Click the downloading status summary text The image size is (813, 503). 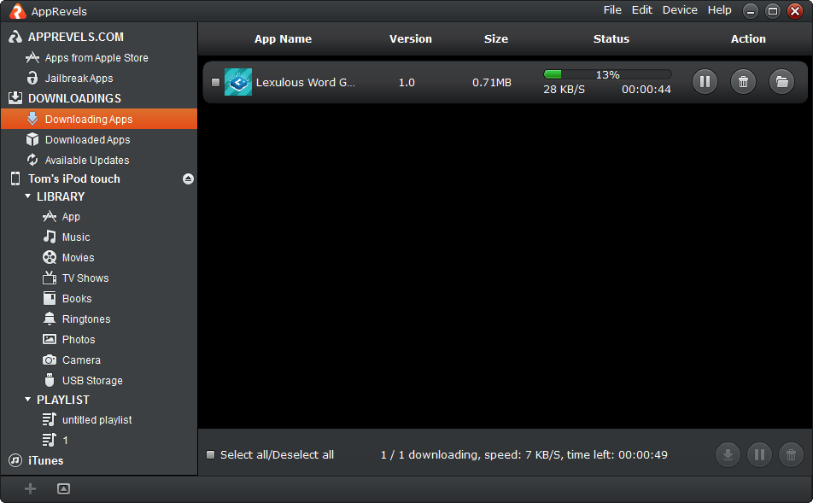[x=524, y=455]
